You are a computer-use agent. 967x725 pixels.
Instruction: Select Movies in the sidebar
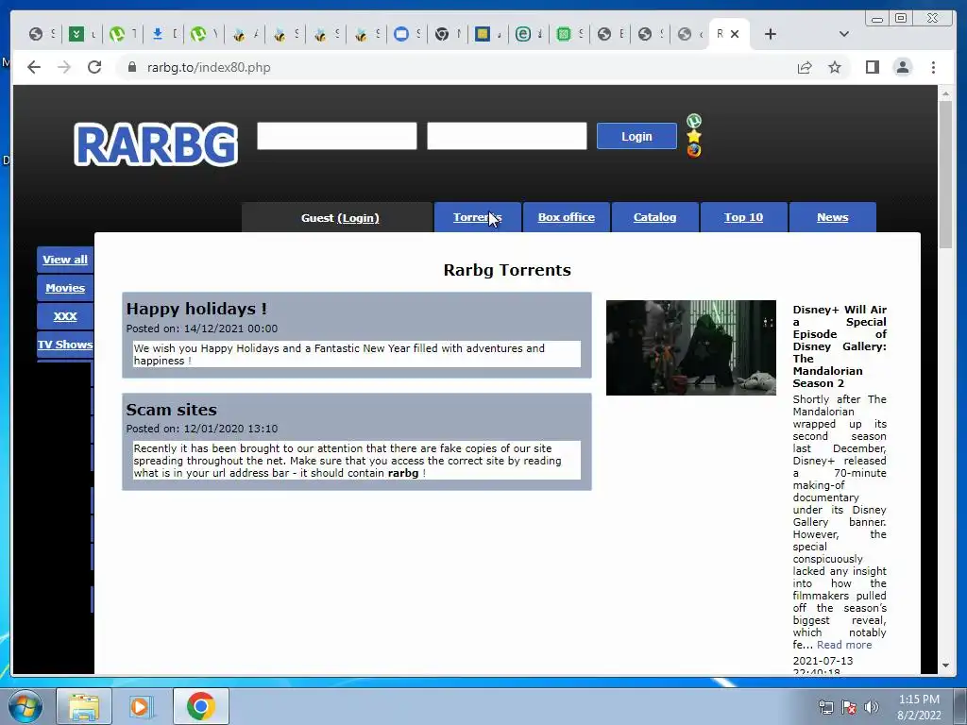[65, 288]
